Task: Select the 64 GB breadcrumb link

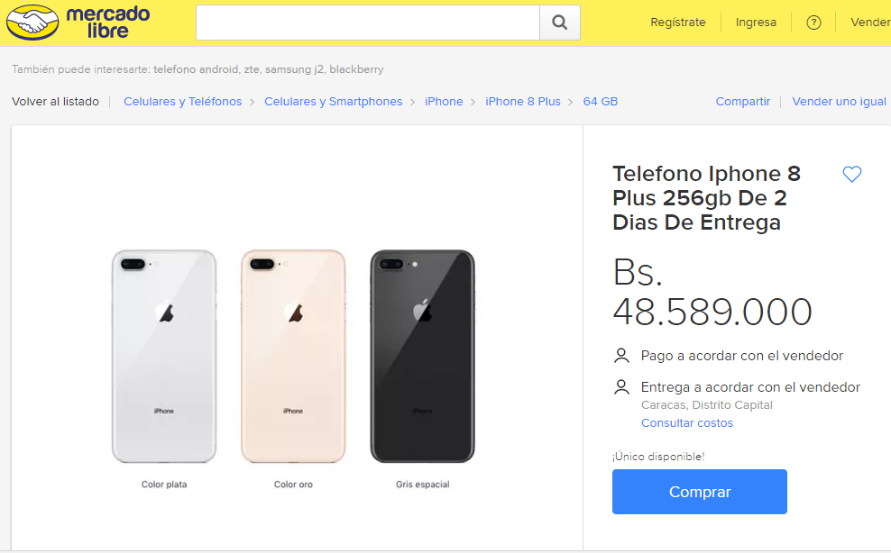Action: coord(601,102)
